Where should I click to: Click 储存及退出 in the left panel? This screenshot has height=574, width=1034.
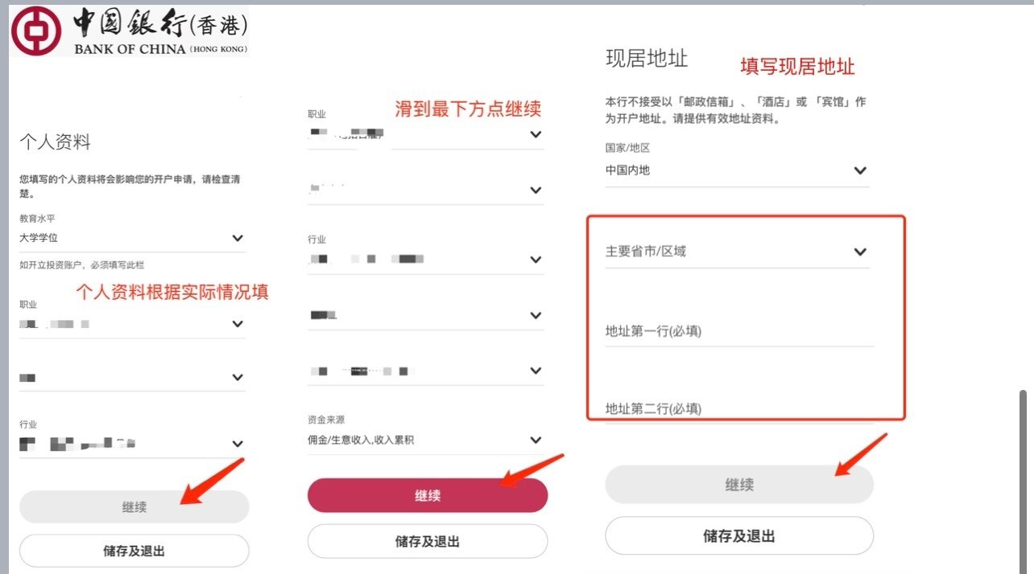coord(134,551)
